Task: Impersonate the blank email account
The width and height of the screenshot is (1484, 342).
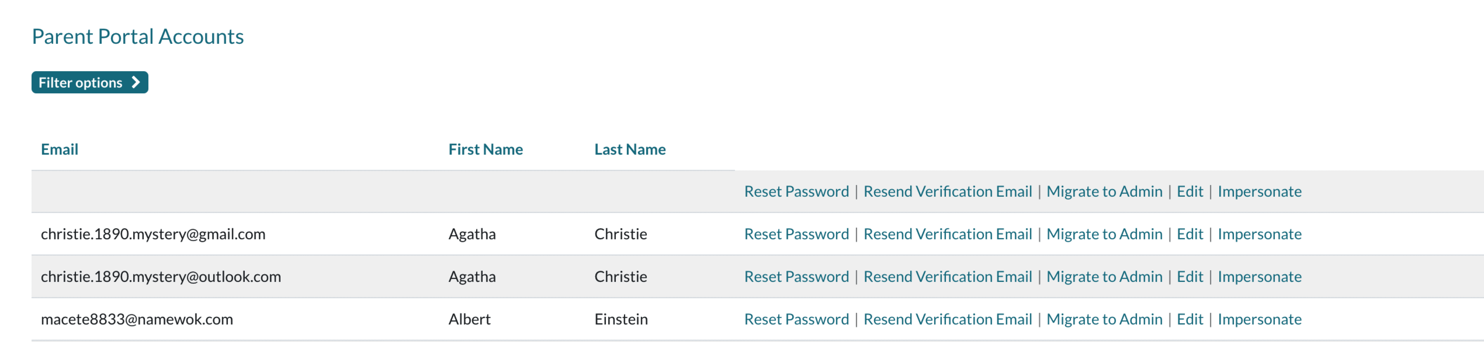Action: (1259, 191)
